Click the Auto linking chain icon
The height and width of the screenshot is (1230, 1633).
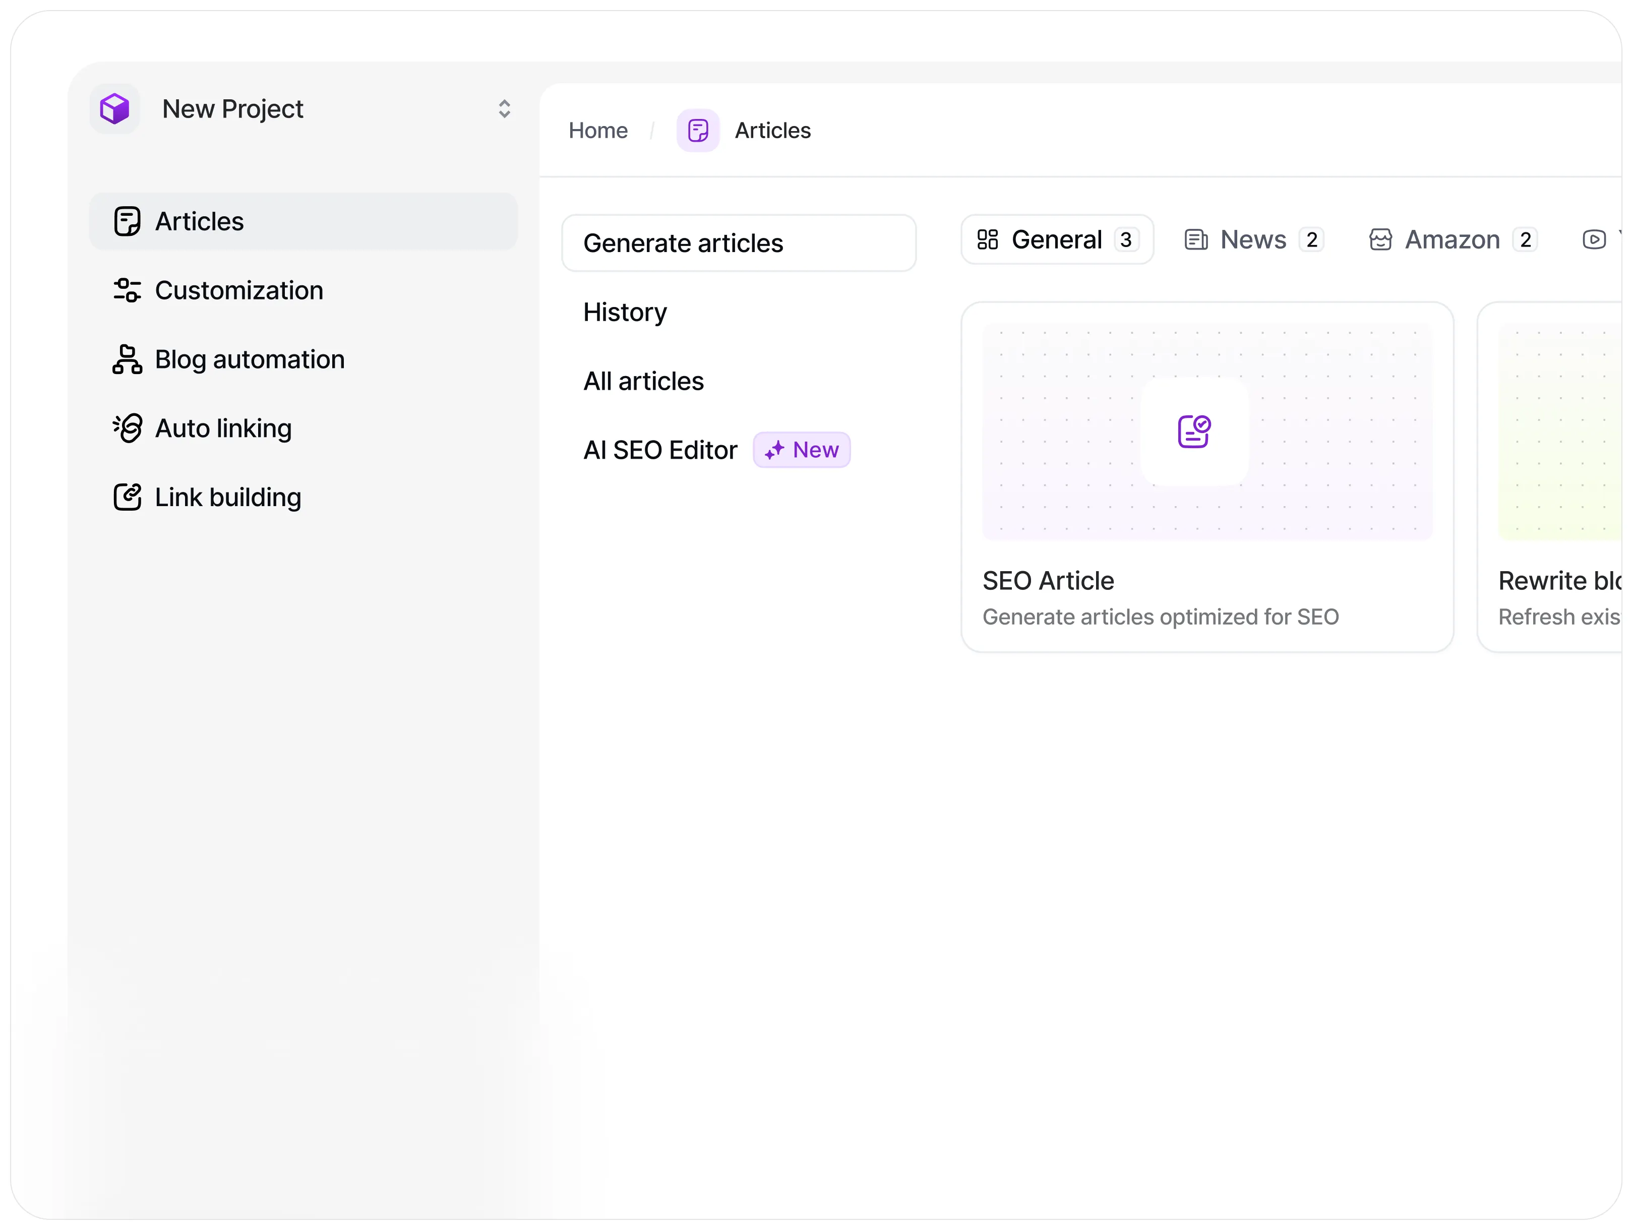coord(127,428)
